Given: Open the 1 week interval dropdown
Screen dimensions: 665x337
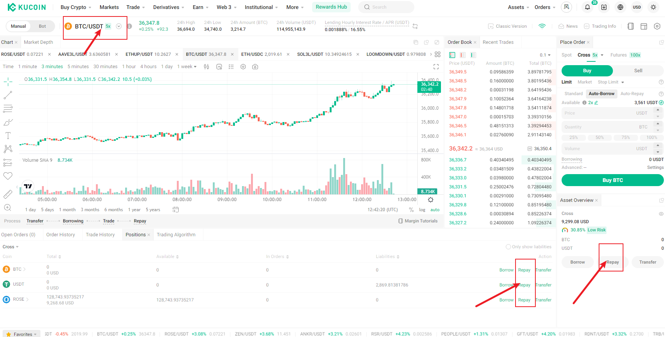Looking at the screenshot, I should pos(187,67).
